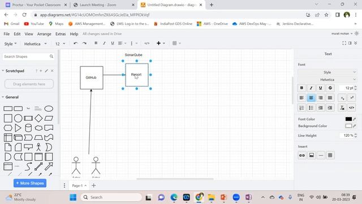Open the font size 12 dropdown
The width and height of the screenshot is (362, 204).
click(61, 44)
